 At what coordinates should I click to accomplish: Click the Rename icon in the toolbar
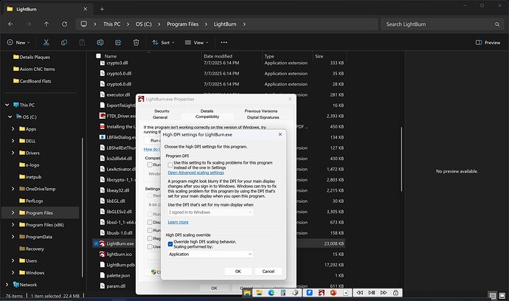[100, 43]
